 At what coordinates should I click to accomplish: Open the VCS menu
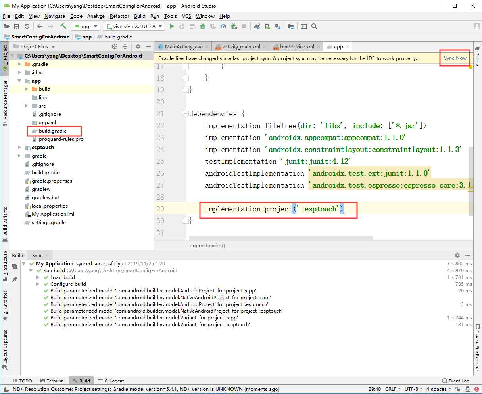[186, 16]
